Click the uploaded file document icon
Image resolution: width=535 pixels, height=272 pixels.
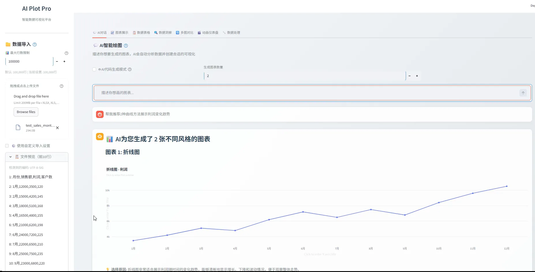click(x=18, y=127)
